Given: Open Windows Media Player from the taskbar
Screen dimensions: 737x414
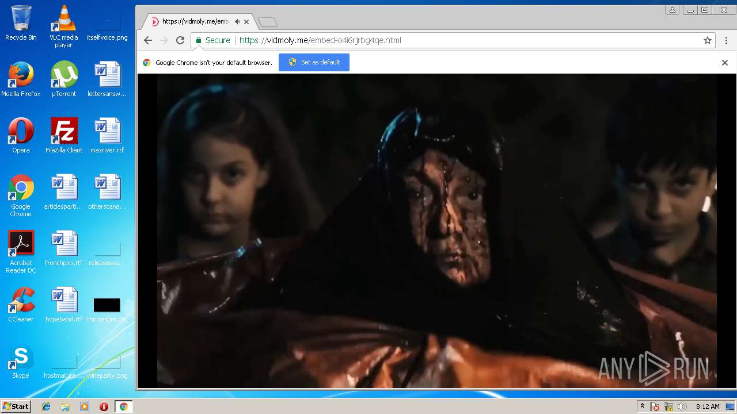Looking at the screenshot, I should tap(85, 407).
